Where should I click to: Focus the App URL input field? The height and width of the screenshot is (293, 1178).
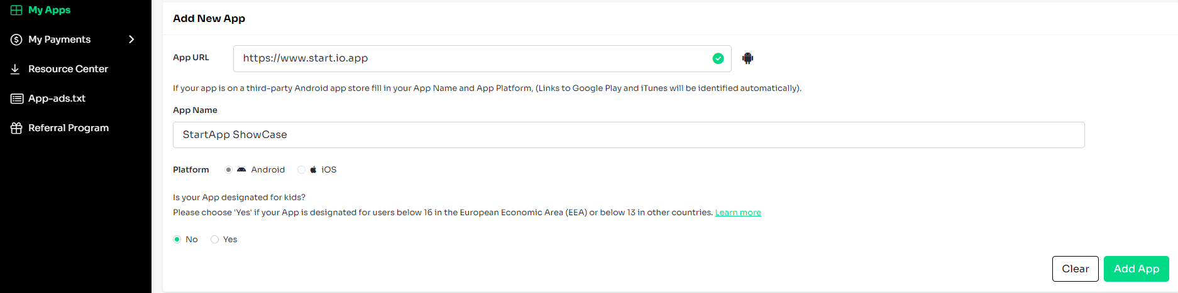tap(482, 58)
